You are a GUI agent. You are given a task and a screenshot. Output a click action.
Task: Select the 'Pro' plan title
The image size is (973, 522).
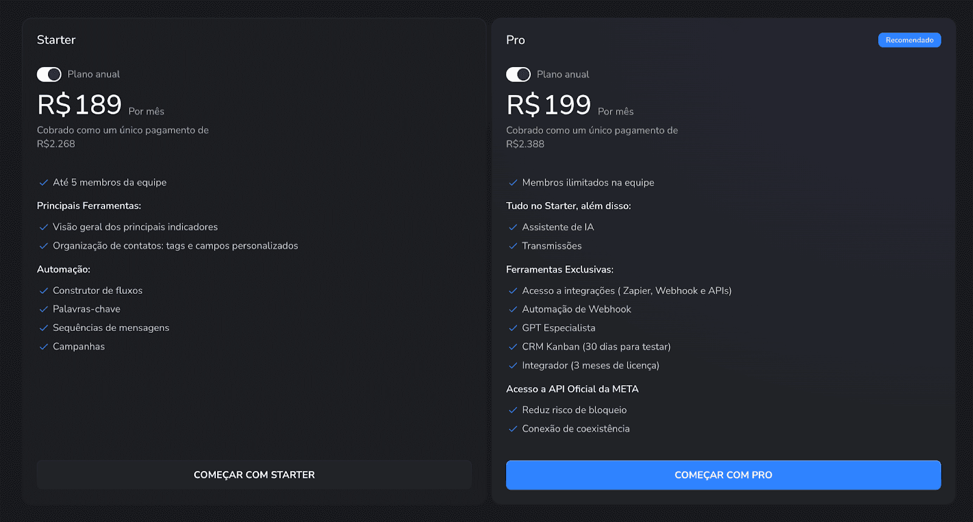click(514, 40)
